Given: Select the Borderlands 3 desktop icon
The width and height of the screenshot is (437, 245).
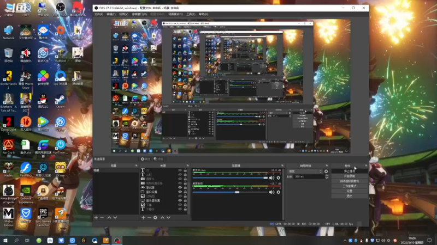Looking at the screenshot, I should [x=8, y=79].
